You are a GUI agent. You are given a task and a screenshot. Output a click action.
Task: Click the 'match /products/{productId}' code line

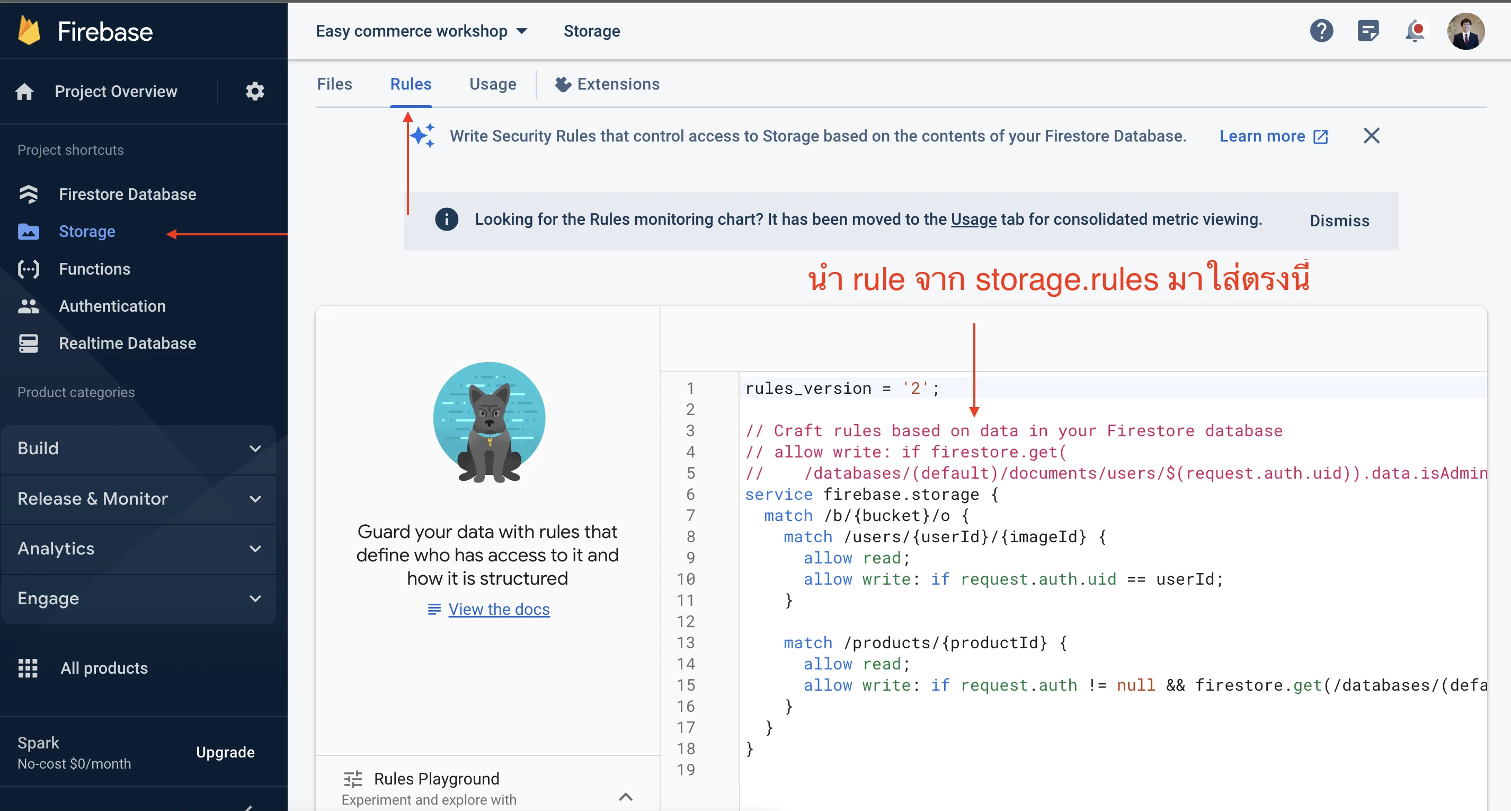(x=925, y=643)
